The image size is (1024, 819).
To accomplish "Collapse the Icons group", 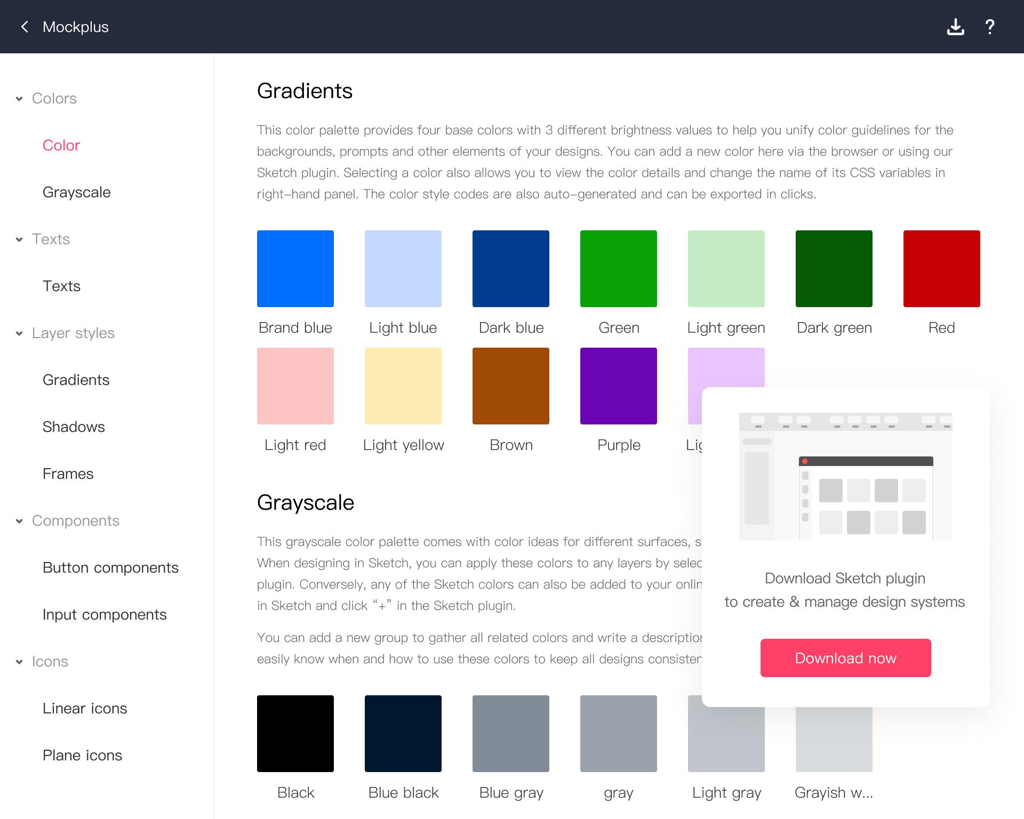I will (19, 662).
